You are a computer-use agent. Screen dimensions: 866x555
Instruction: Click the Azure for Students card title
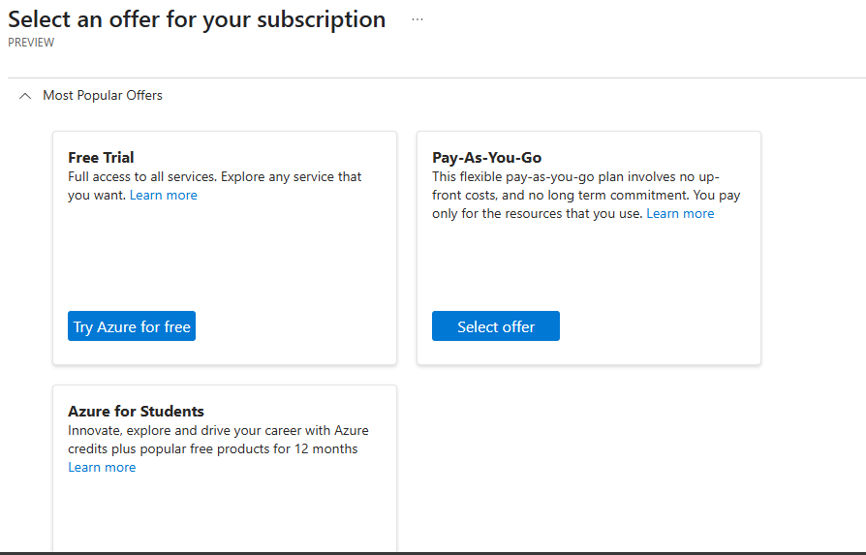coord(136,412)
